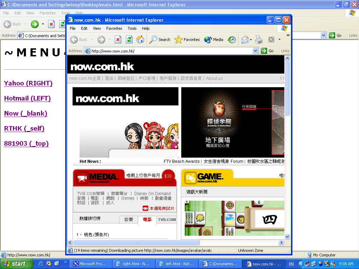Click the vertical scrollbar thumb in now.com.hk window
The height and width of the screenshot is (269, 359).
(x=287, y=88)
